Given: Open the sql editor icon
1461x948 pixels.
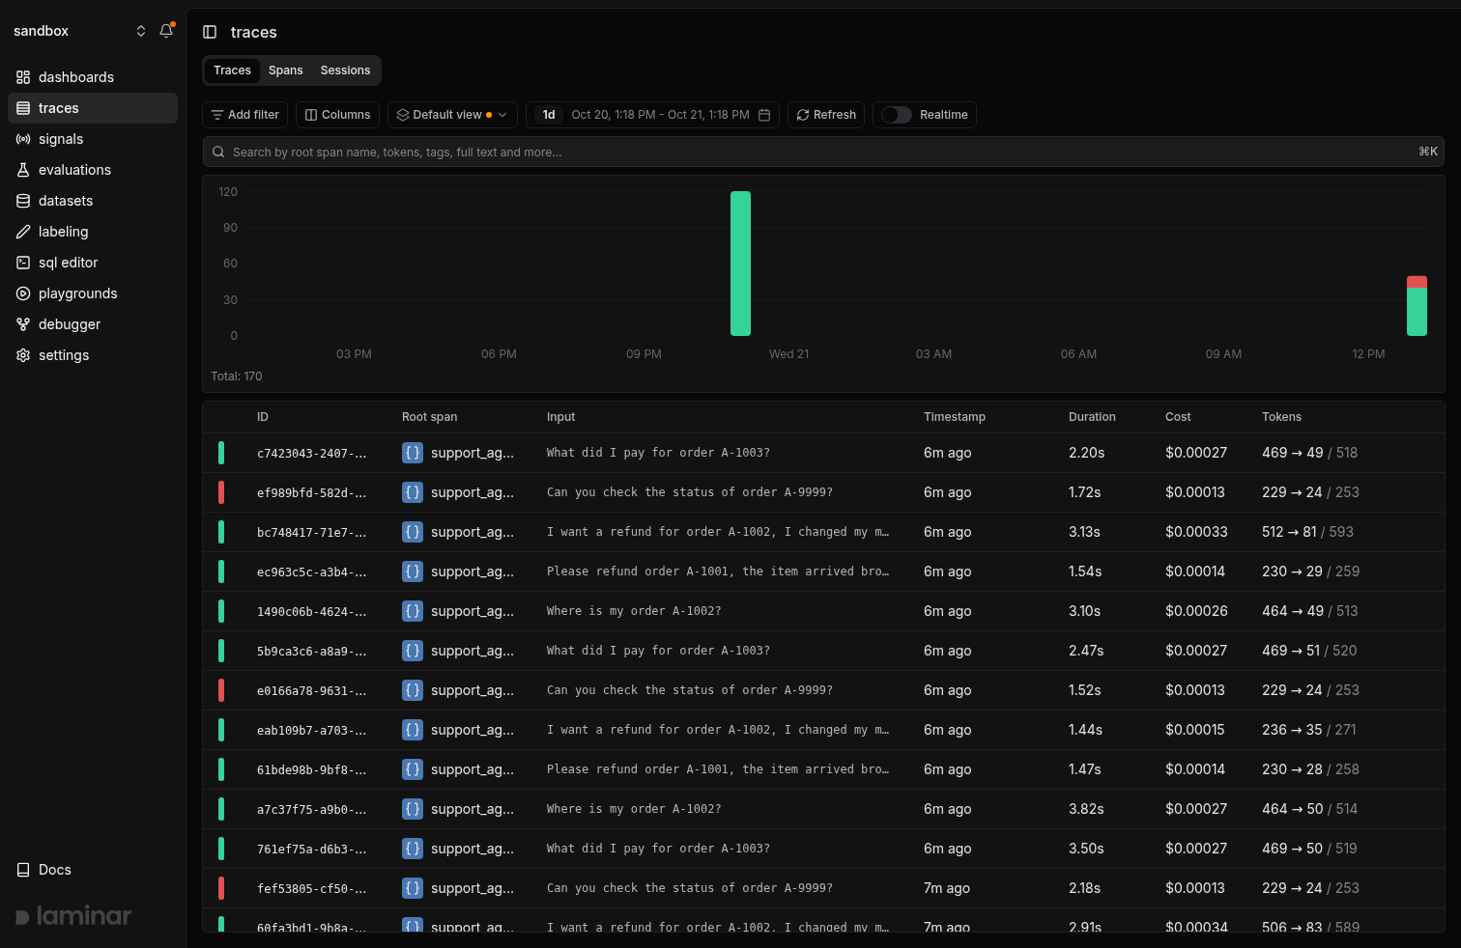Looking at the screenshot, I should pyautogui.click(x=23, y=263).
